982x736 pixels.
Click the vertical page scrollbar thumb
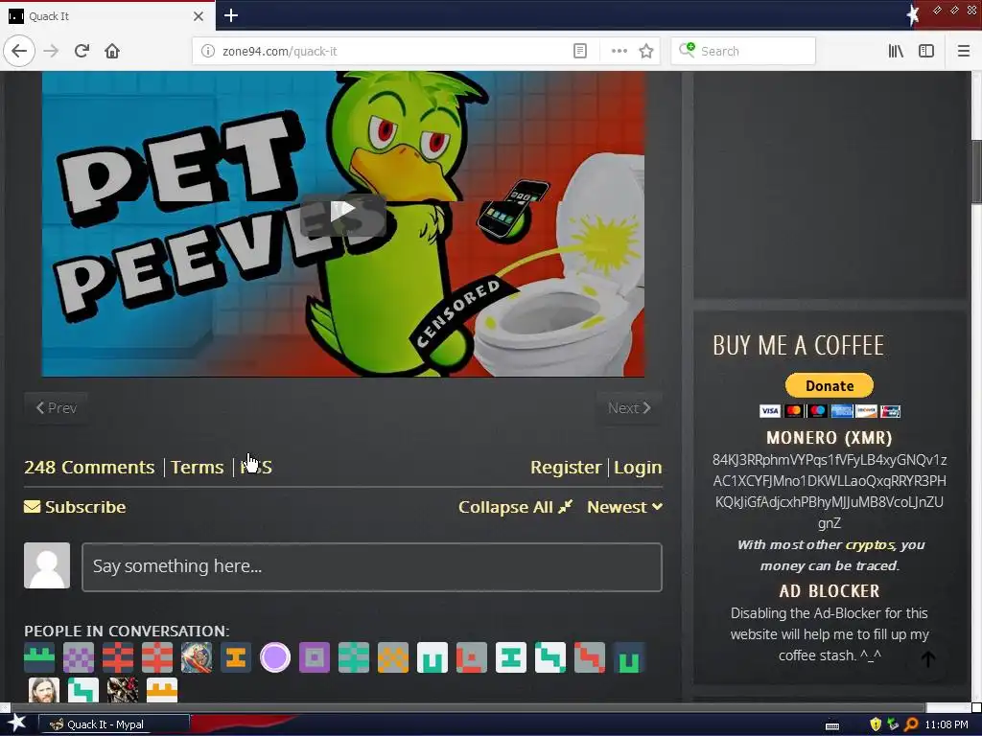click(976, 172)
